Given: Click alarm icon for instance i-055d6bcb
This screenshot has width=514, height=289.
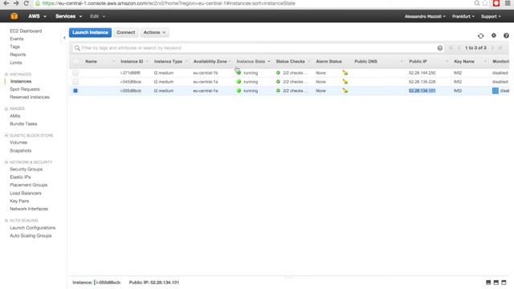Looking at the screenshot, I should [x=345, y=91].
